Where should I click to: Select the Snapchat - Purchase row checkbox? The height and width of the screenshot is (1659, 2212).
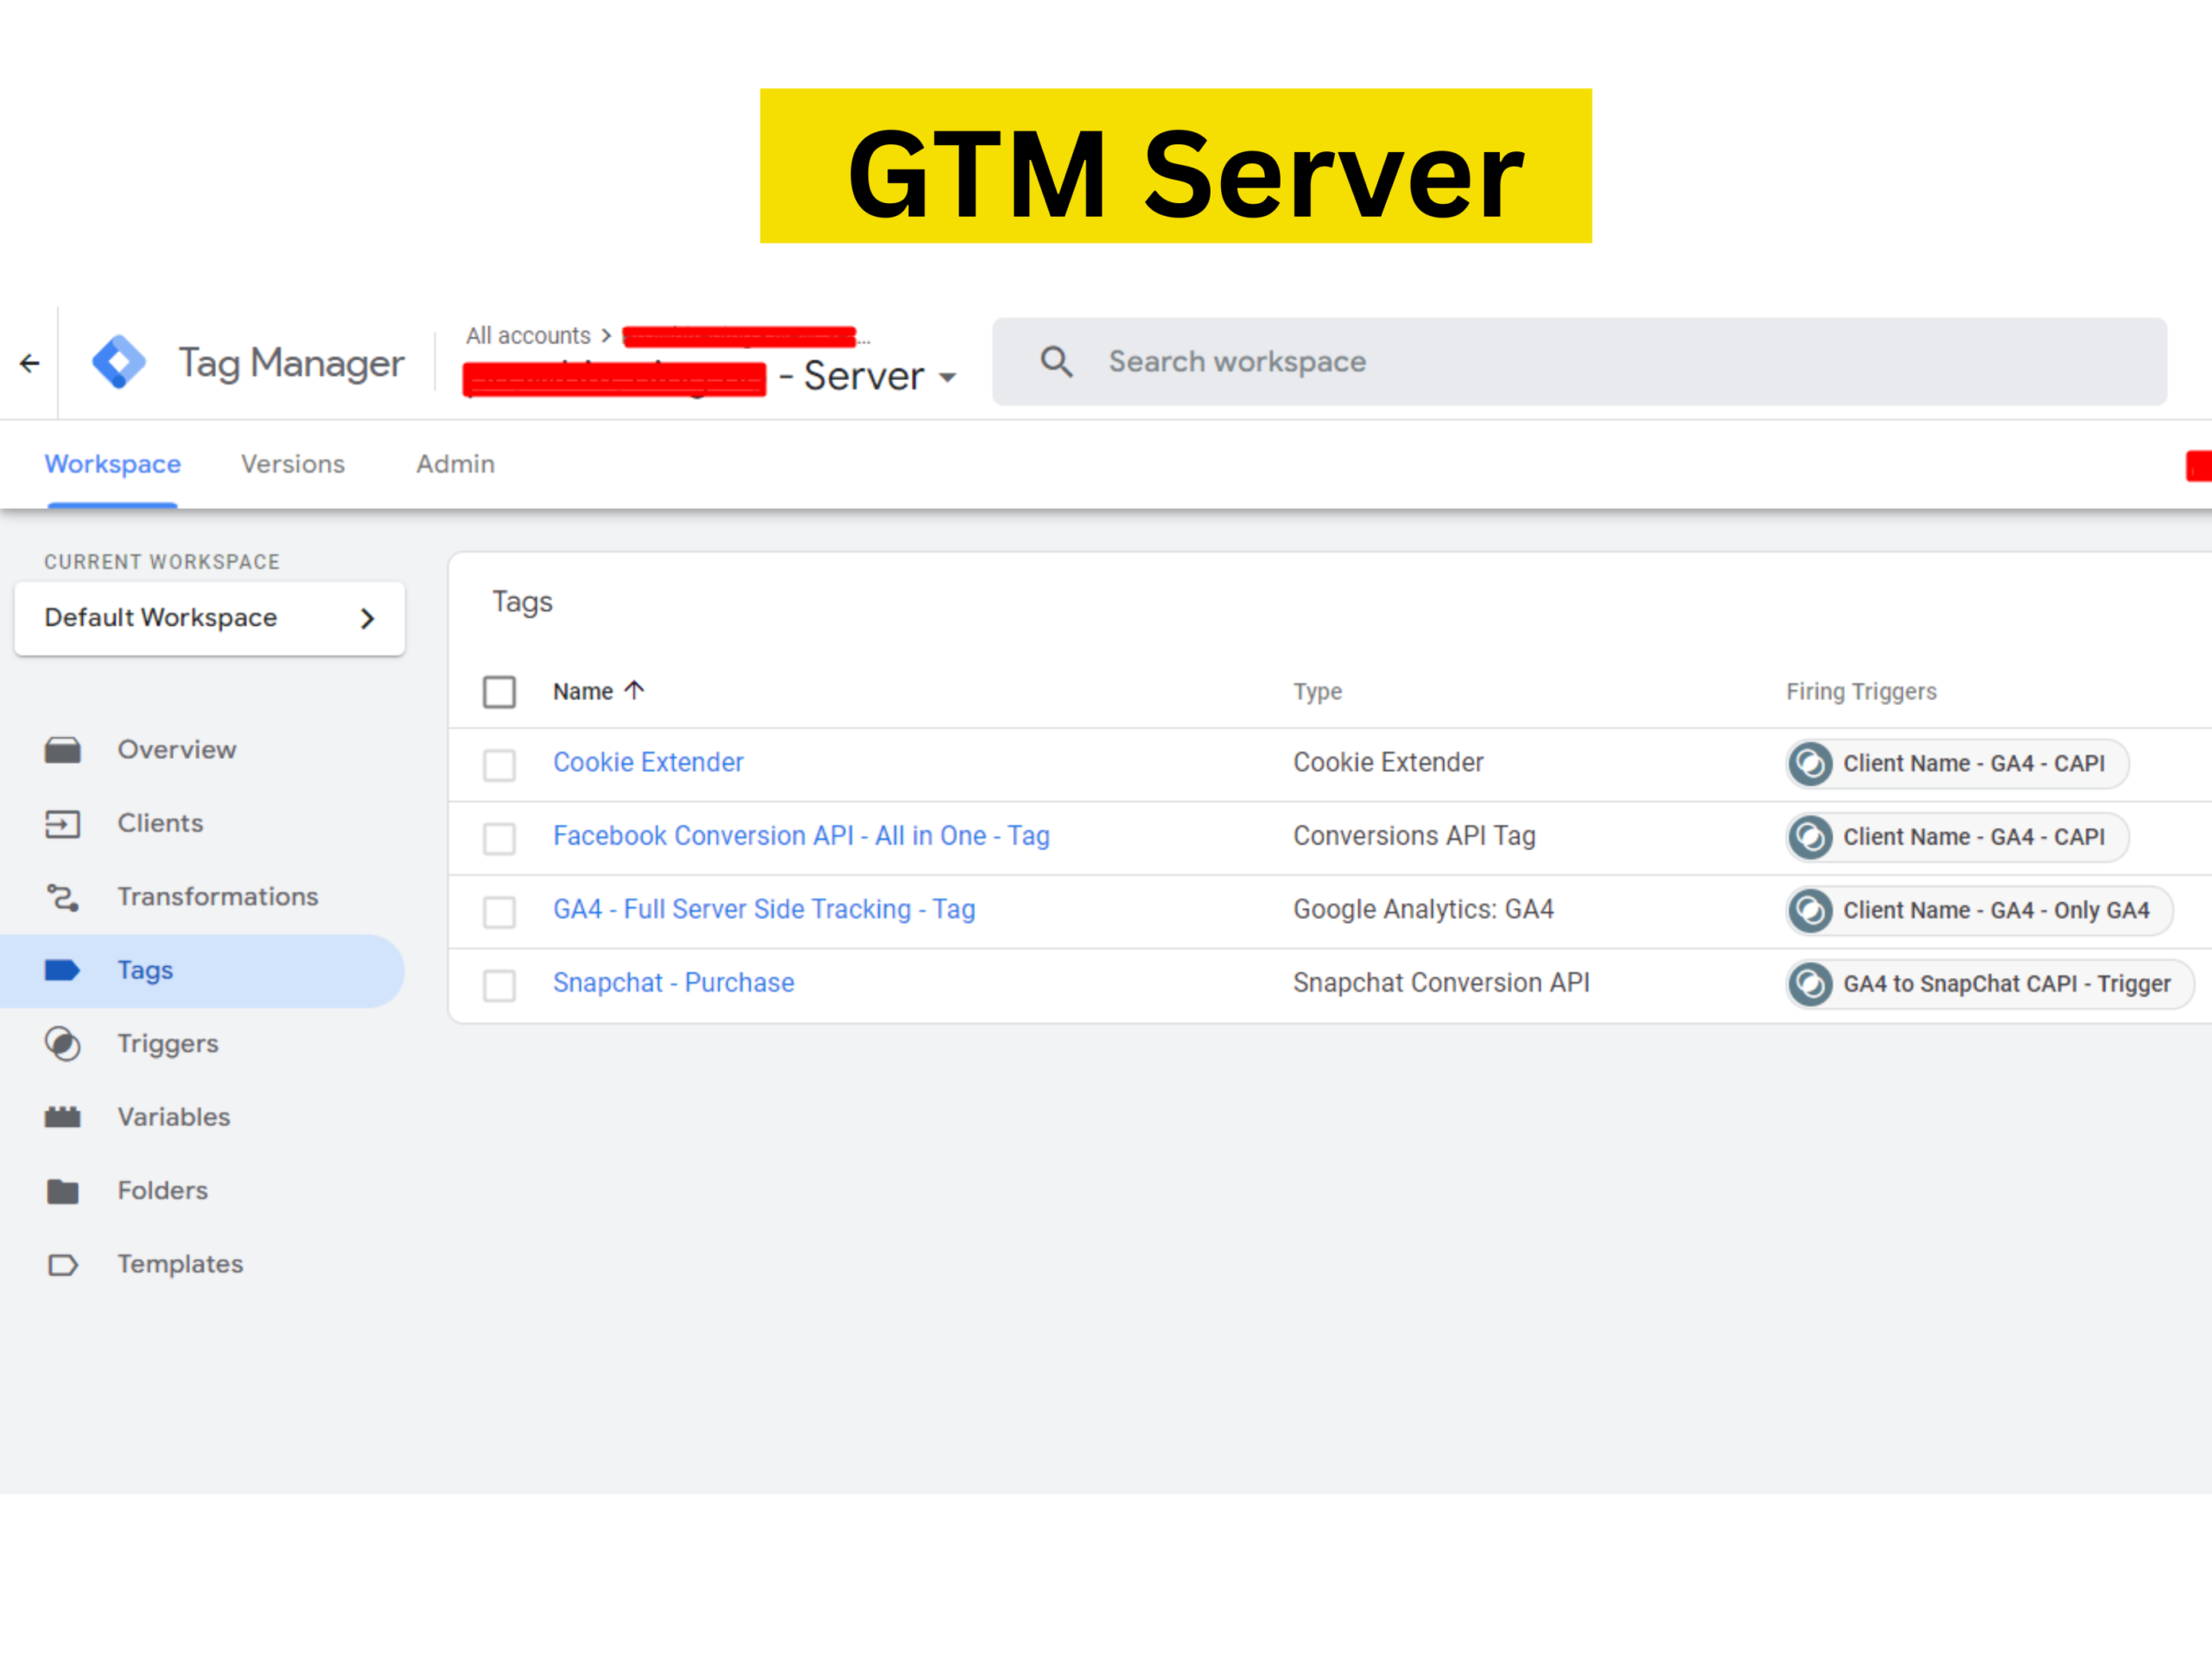pyautogui.click(x=499, y=985)
